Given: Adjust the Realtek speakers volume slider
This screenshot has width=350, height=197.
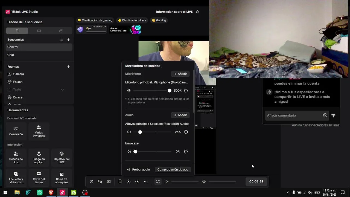Looking at the screenshot, I should click(x=152, y=132).
